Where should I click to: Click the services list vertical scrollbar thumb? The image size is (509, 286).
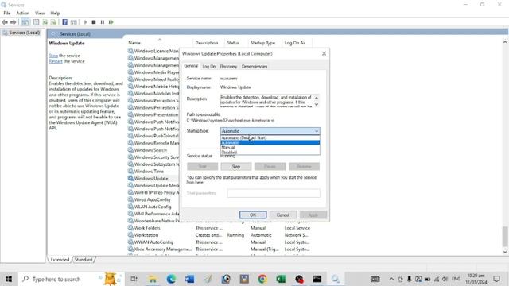pyautogui.click(x=505, y=237)
